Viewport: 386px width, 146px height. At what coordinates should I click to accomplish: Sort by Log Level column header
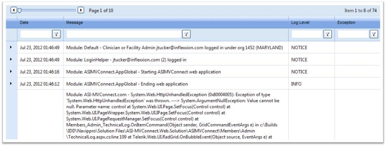tap(300, 23)
